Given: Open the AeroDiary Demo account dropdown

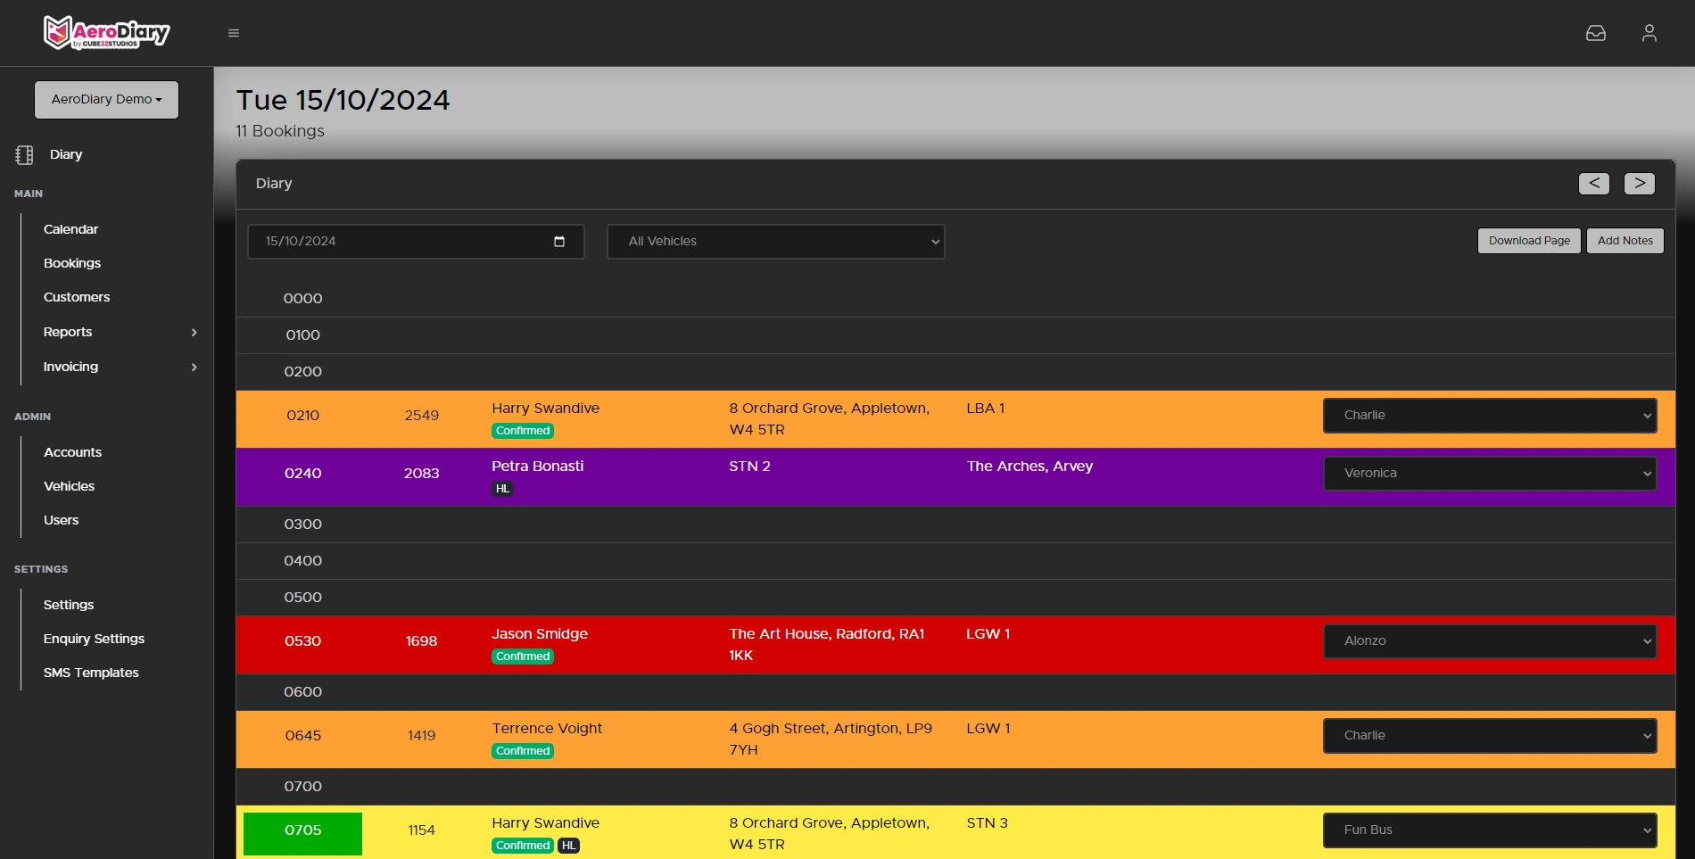Looking at the screenshot, I should pos(106,99).
